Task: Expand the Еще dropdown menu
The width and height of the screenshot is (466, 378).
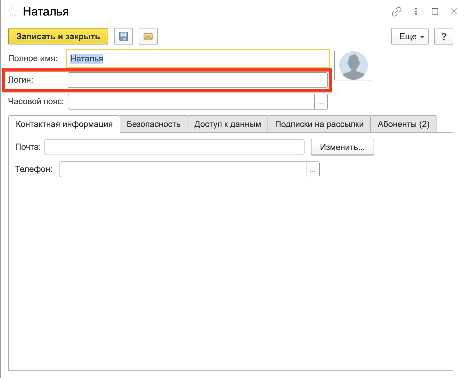Action: (x=410, y=36)
